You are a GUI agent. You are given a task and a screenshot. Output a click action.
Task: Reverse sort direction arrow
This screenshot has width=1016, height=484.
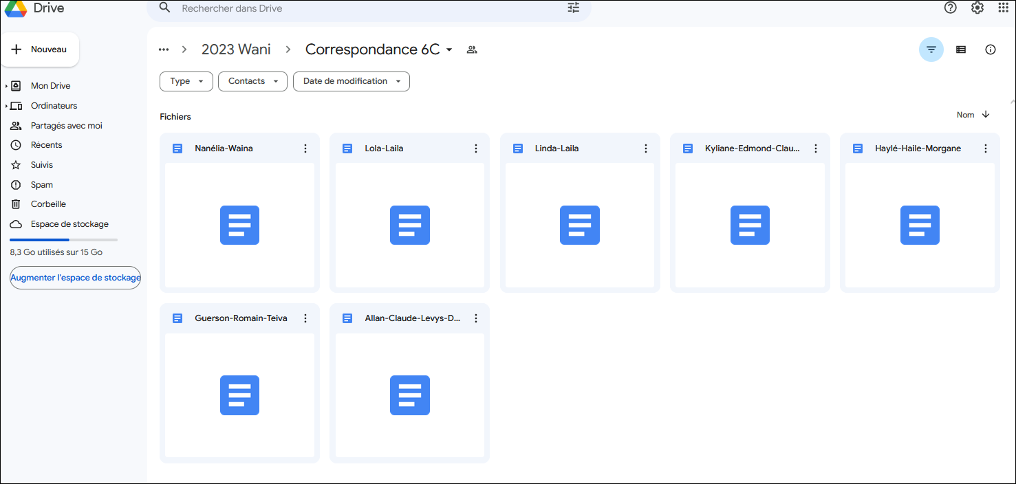click(986, 115)
